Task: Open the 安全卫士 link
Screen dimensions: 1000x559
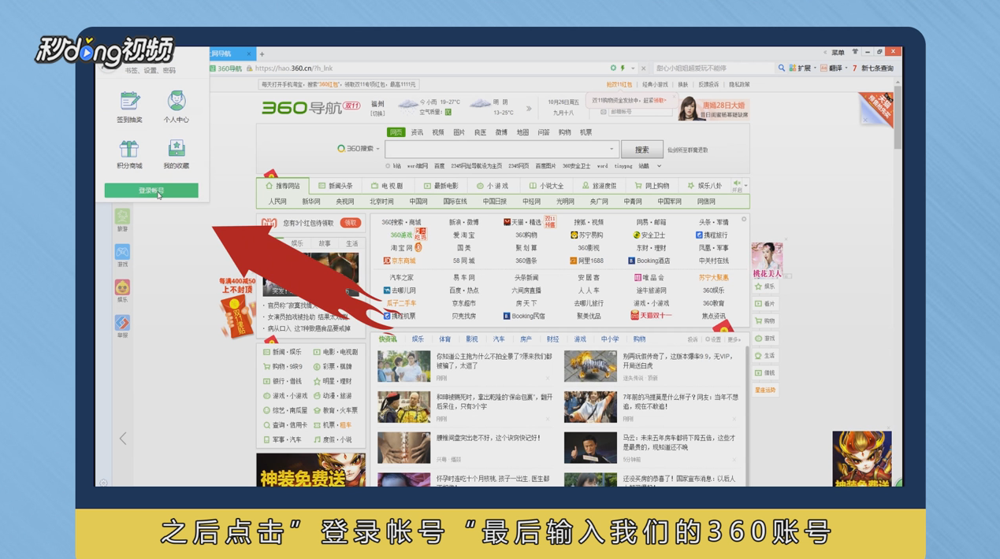Action: [x=649, y=235]
